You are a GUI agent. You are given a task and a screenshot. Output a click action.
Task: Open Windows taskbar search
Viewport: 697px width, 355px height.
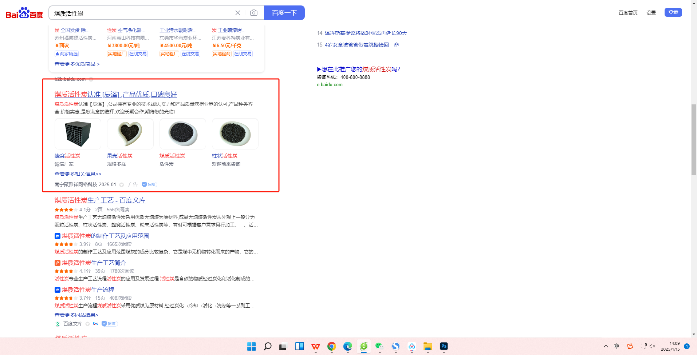coord(268,346)
